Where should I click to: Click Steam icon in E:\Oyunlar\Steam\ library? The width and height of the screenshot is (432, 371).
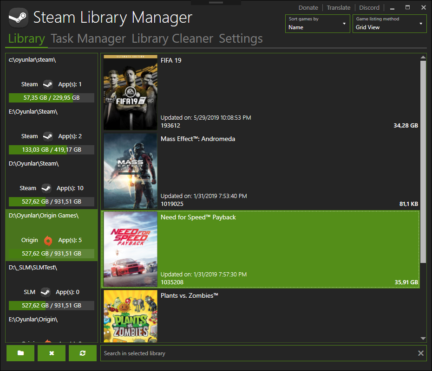(48, 136)
